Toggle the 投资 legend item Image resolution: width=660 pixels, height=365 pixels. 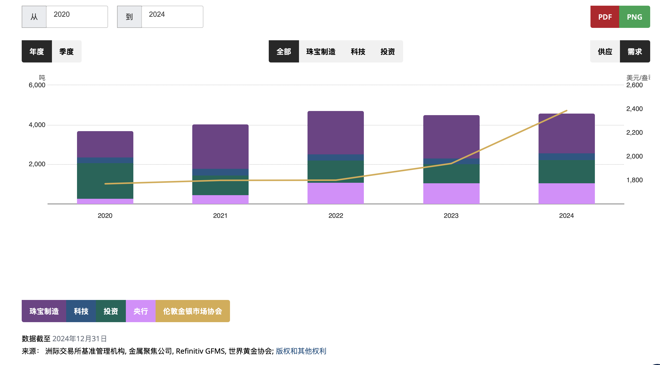(111, 311)
